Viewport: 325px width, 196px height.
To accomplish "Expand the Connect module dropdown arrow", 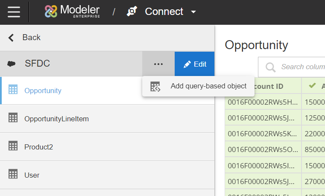I will (x=193, y=12).
